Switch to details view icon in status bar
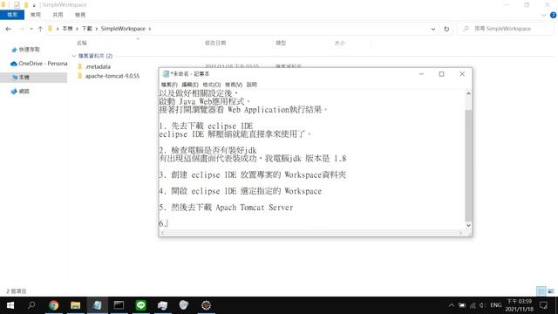Screen dimensions: 558x314 click(541, 291)
